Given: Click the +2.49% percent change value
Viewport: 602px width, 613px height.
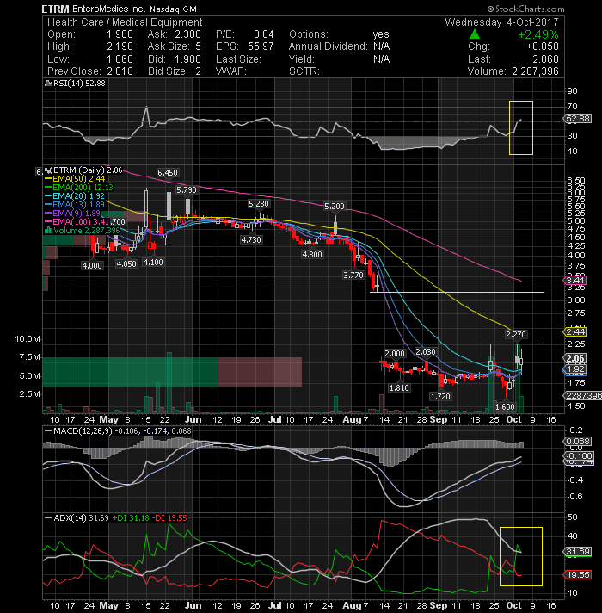Looking at the screenshot, I should pyautogui.click(x=538, y=34).
